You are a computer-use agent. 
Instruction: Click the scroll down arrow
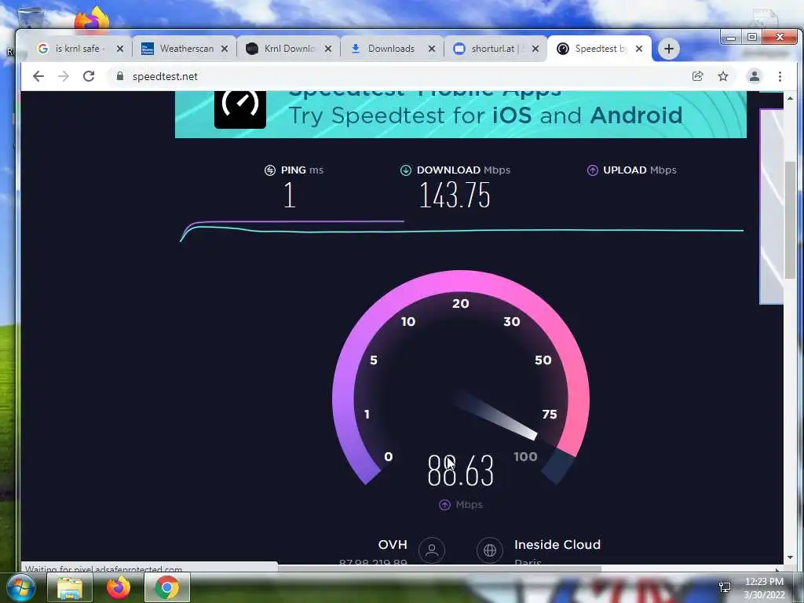click(x=790, y=557)
